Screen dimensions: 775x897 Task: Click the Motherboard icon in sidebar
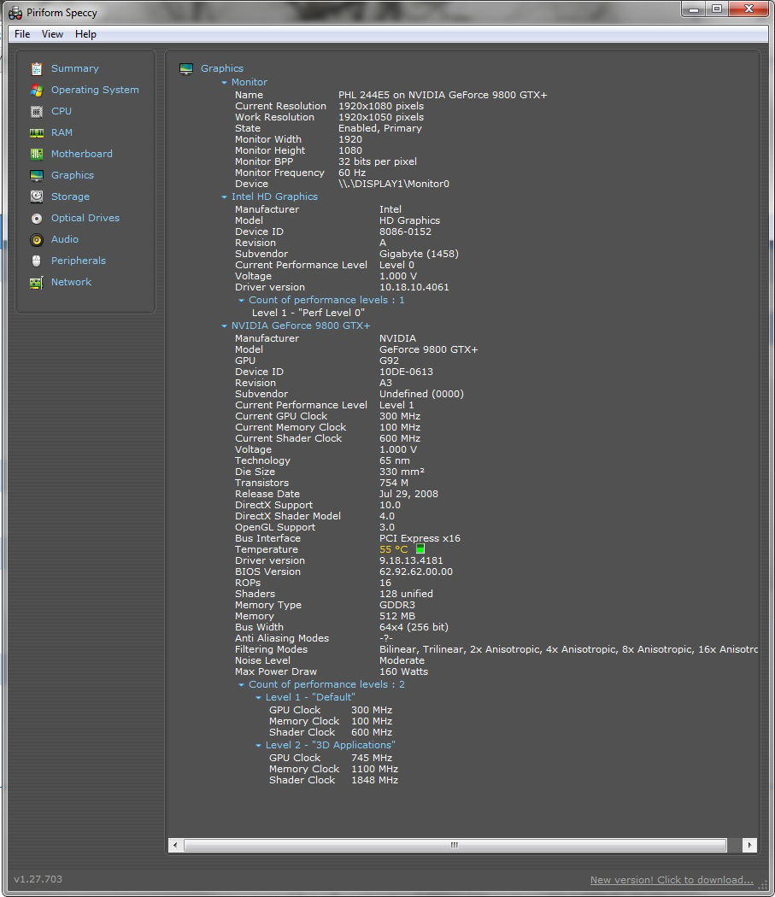[x=36, y=154]
